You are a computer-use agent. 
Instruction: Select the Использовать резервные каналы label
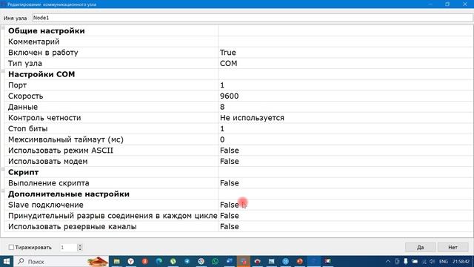click(x=73, y=227)
